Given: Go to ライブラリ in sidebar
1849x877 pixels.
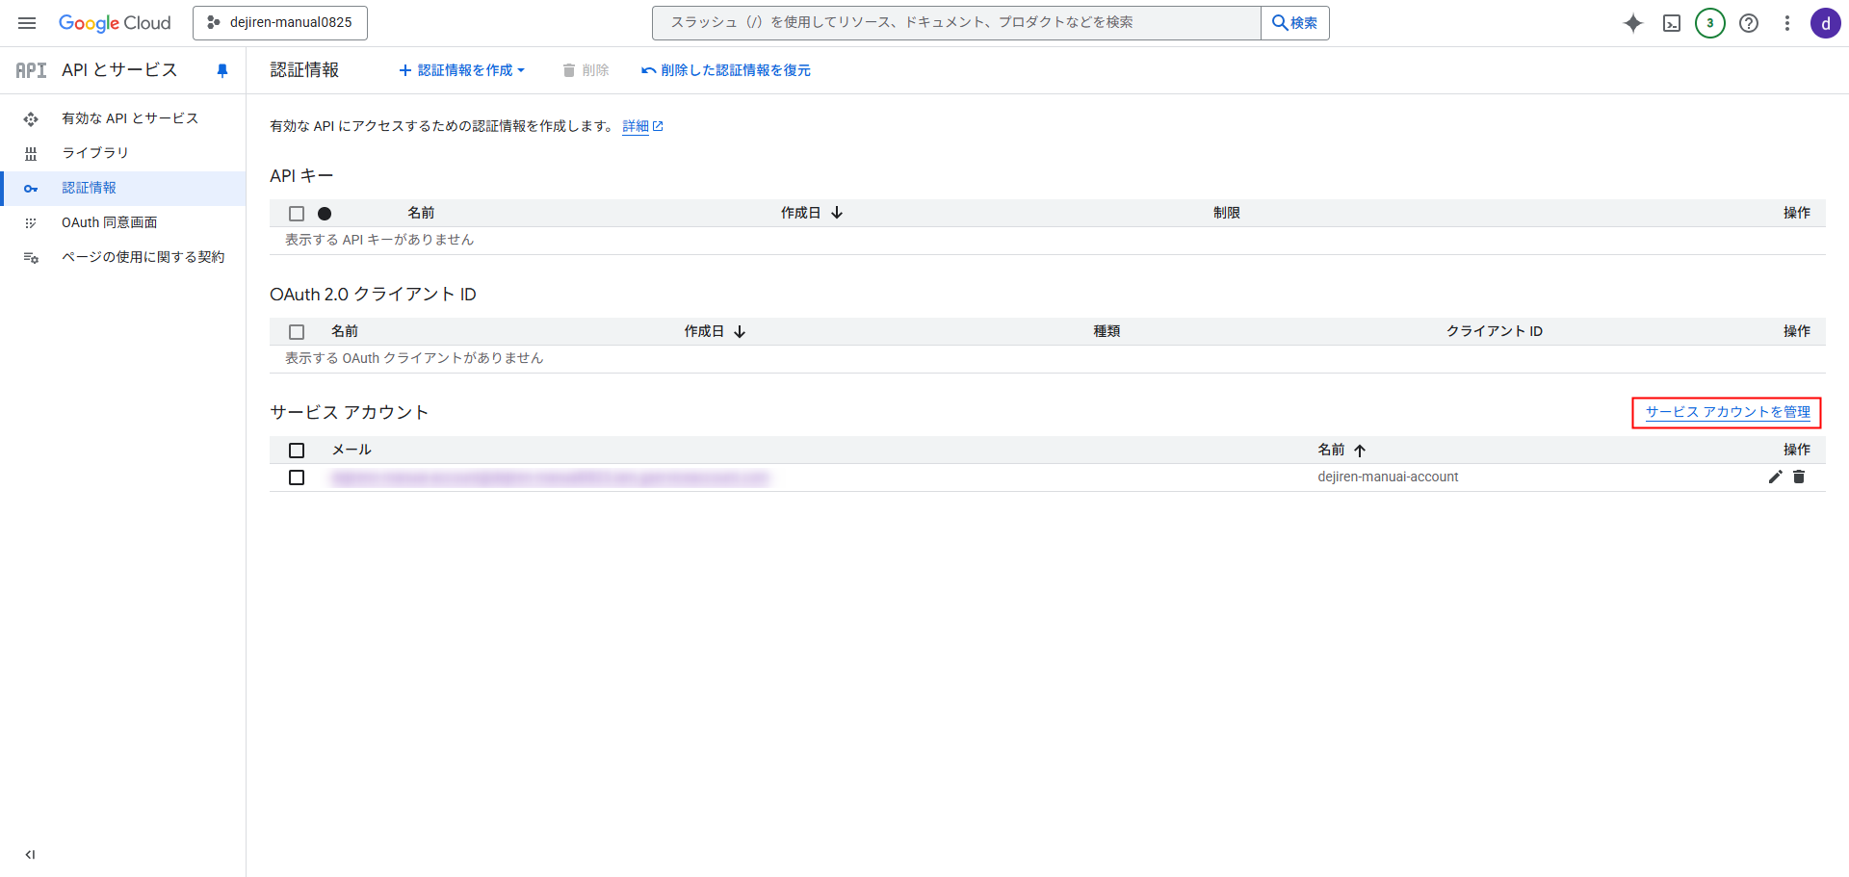Looking at the screenshot, I should (94, 153).
